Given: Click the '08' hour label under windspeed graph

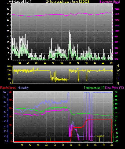Looking at the screenshot, I should click(x=45, y=63).
